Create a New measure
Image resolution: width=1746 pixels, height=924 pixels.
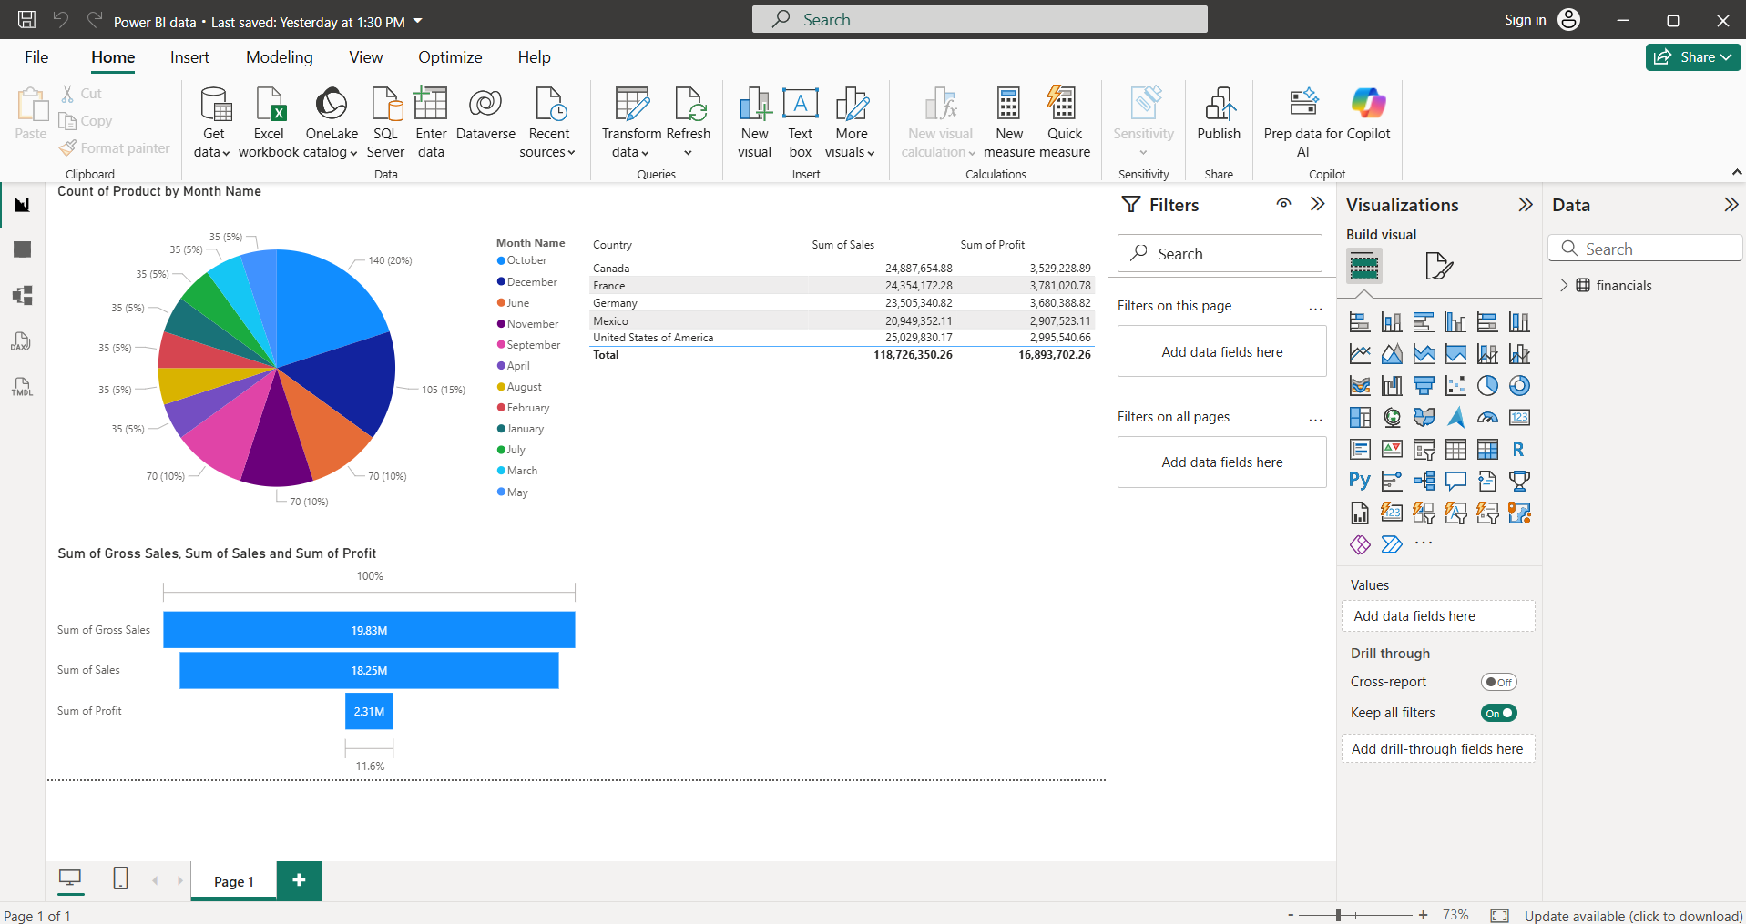pos(1009,123)
